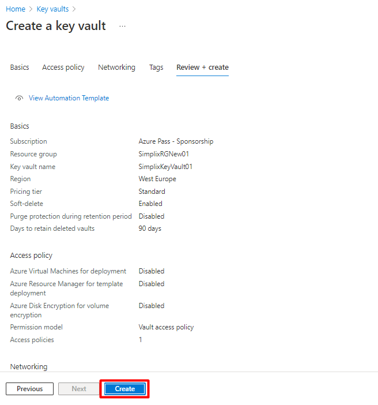Select the Networking tab
378x405 pixels.
(x=116, y=67)
